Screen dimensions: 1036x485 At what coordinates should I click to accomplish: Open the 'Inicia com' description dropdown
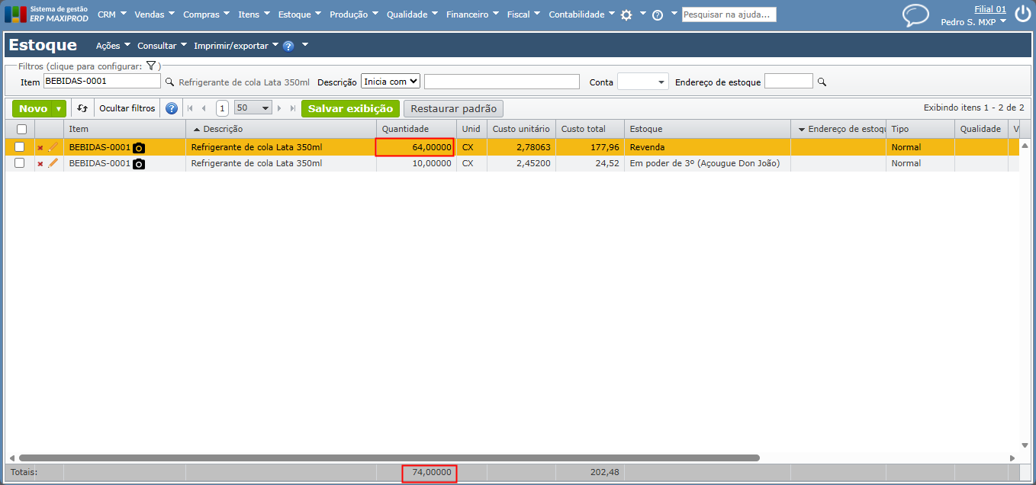coord(391,81)
